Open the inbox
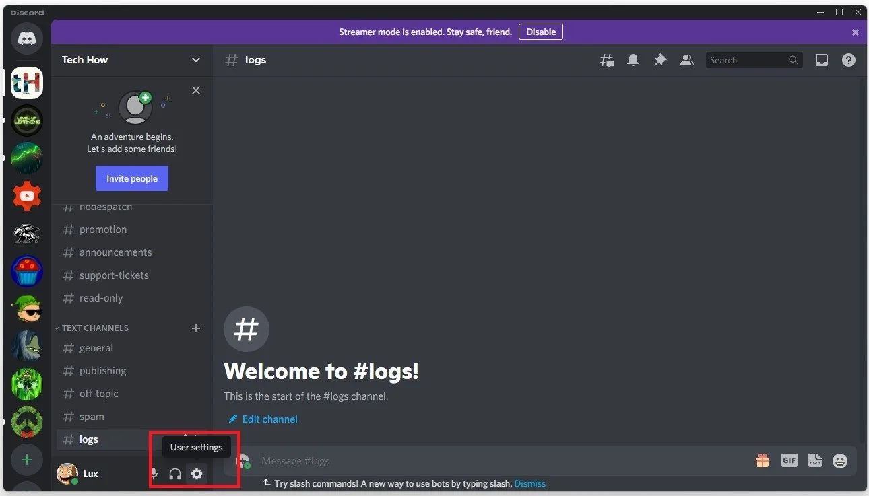The width and height of the screenshot is (869, 496). 821,60
